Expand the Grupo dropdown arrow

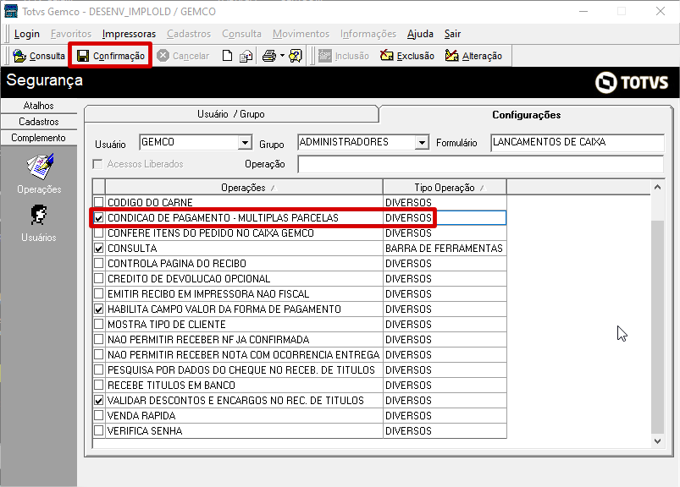tap(422, 143)
